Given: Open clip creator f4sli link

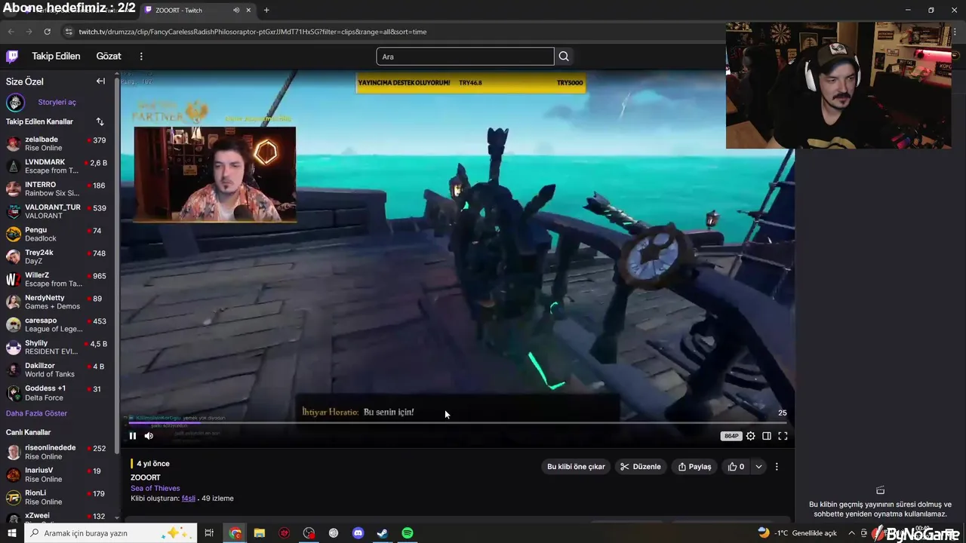Looking at the screenshot, I should tap(189, 499).
